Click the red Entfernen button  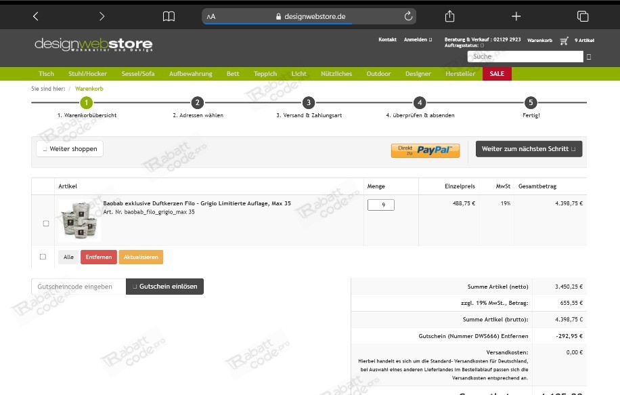(x=98, y=257)
